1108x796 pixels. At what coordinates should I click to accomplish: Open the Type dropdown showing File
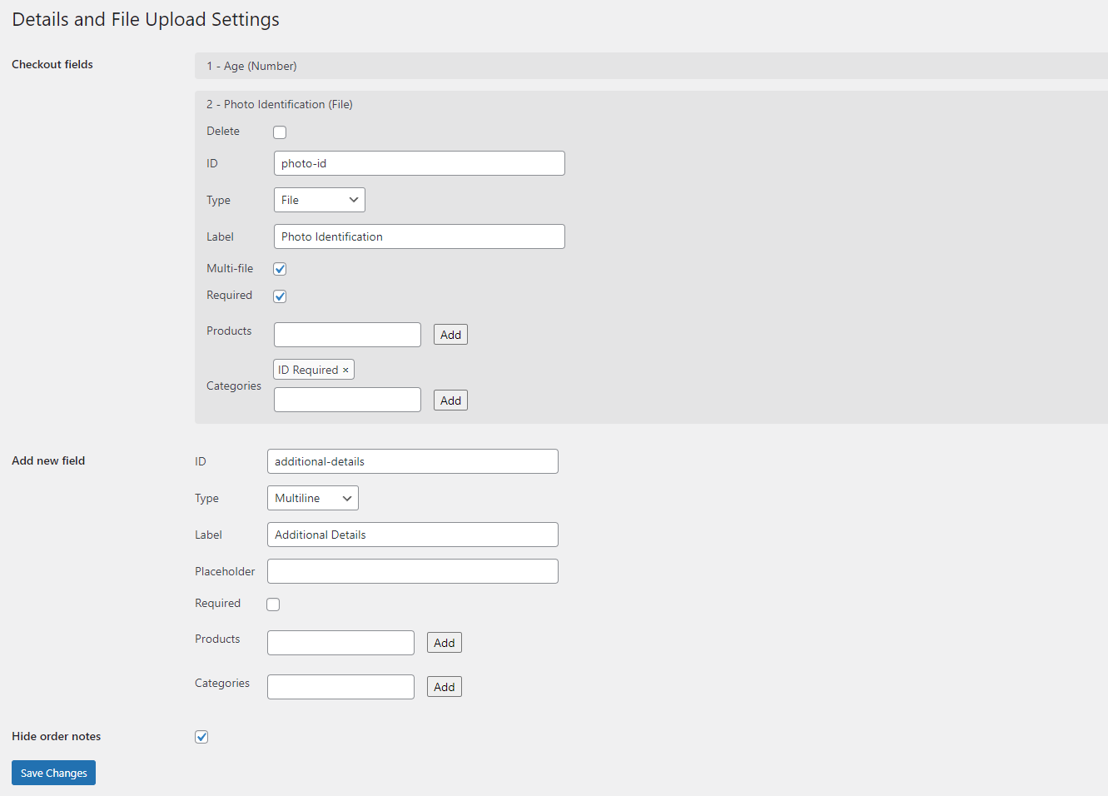(319, 200)
